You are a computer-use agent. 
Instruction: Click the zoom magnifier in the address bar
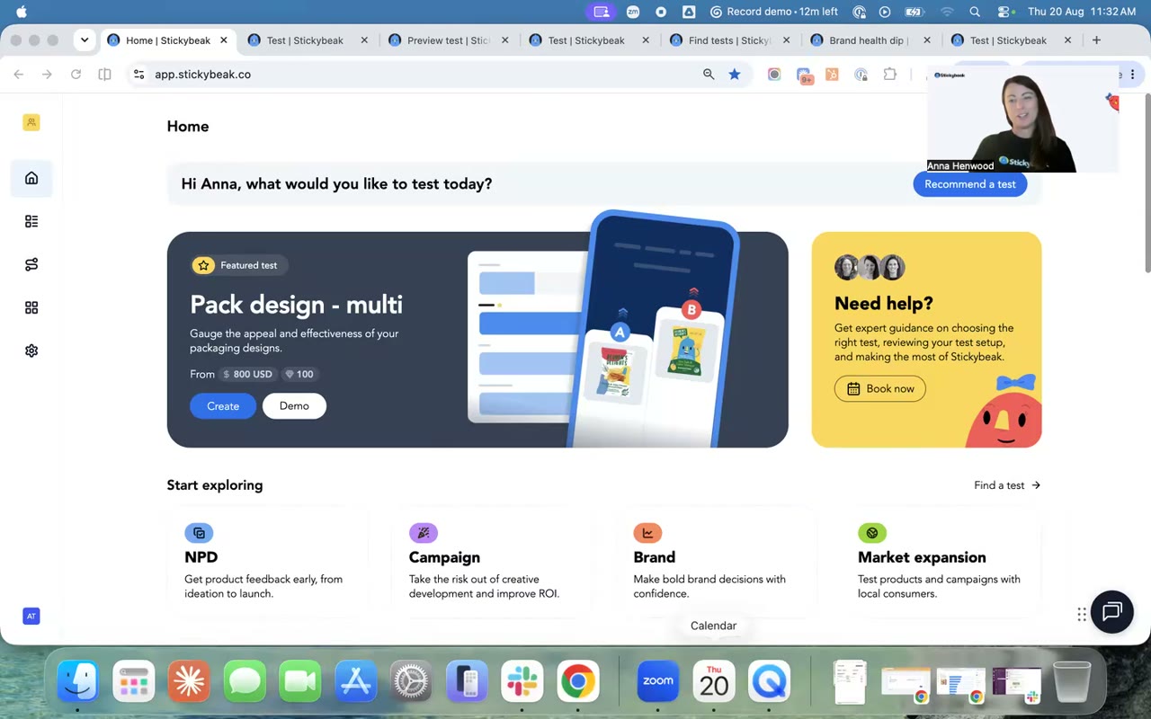[x=709, y=75]
